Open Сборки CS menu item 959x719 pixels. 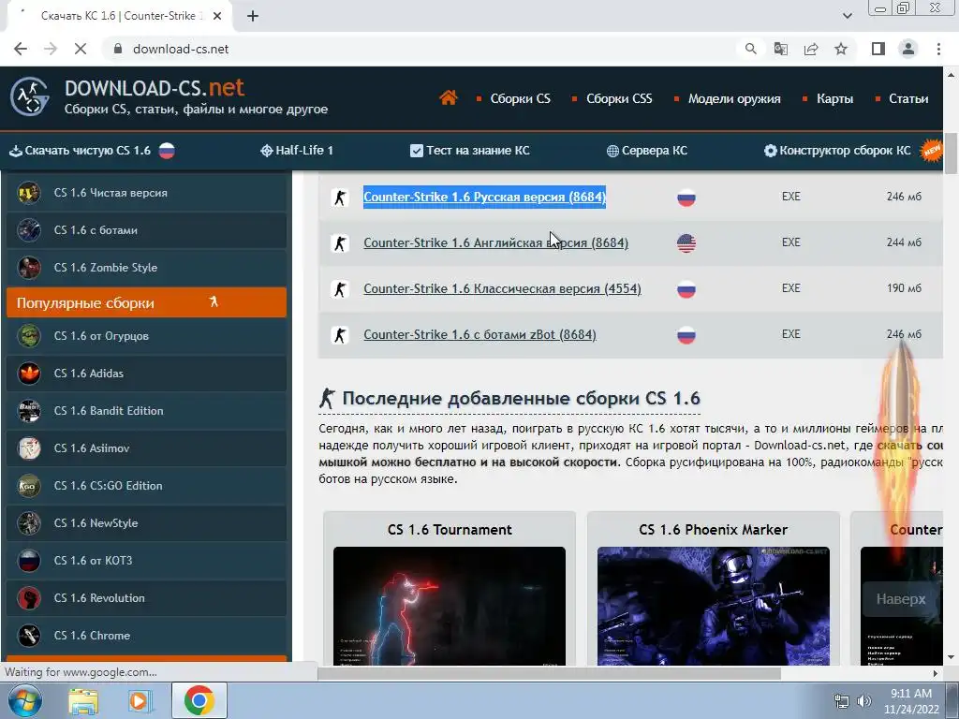point(520,98)
